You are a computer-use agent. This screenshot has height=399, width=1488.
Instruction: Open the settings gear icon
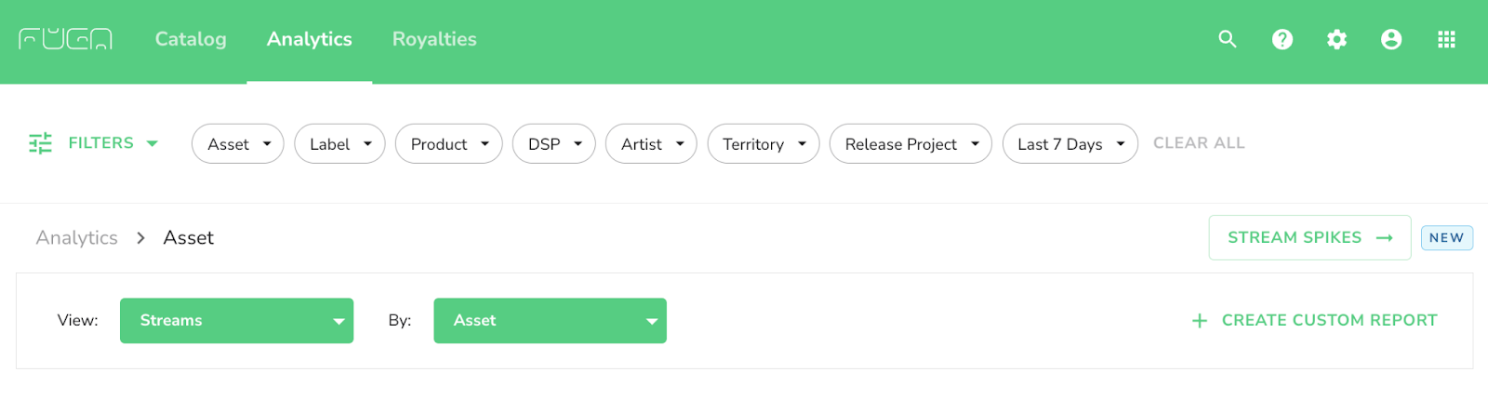click(1336, 39)
